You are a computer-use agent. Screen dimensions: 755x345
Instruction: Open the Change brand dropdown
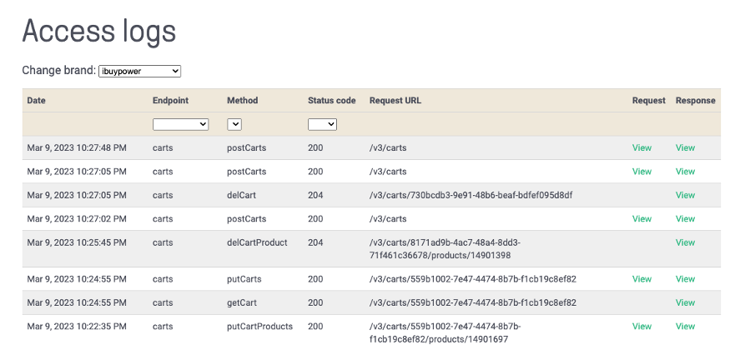(139, 71)
